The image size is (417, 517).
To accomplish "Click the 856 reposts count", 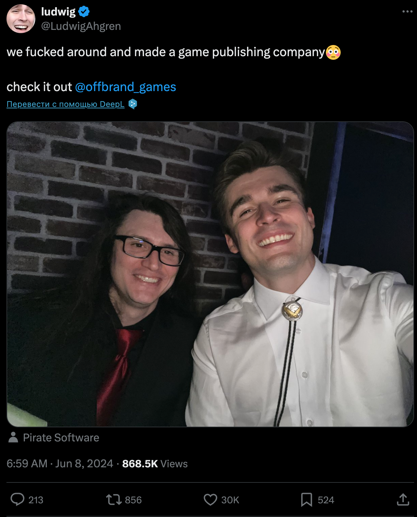I will click(x=133, y=500).
